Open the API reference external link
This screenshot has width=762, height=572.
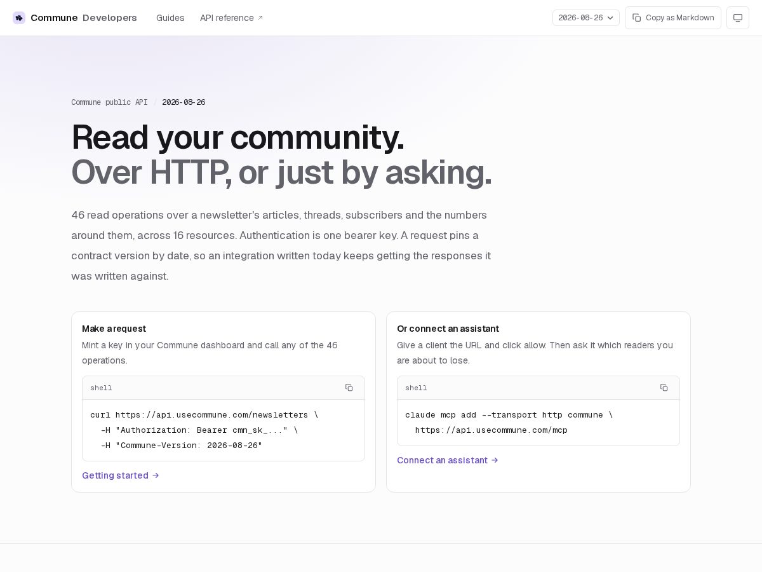click(232, 18)
